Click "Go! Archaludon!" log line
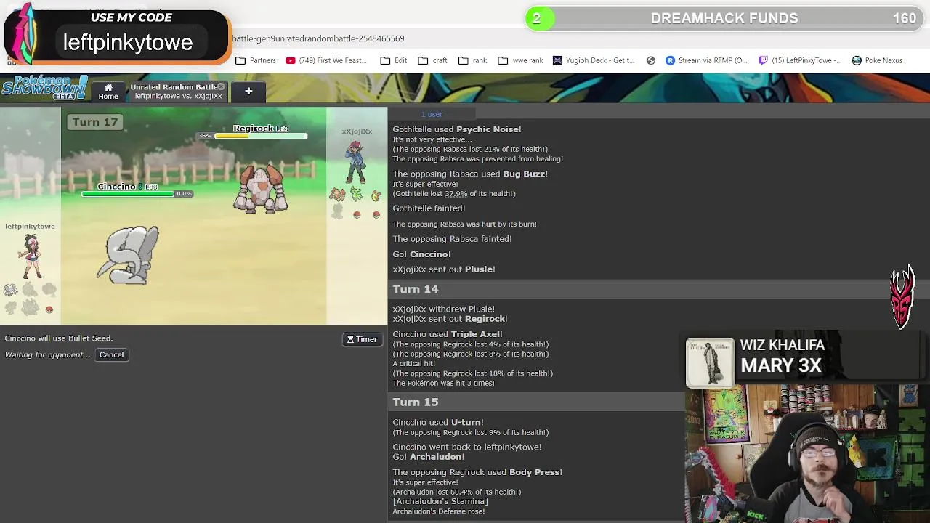Image resolution: width=930 pixels, height=523 pixels. coord(428,457)
